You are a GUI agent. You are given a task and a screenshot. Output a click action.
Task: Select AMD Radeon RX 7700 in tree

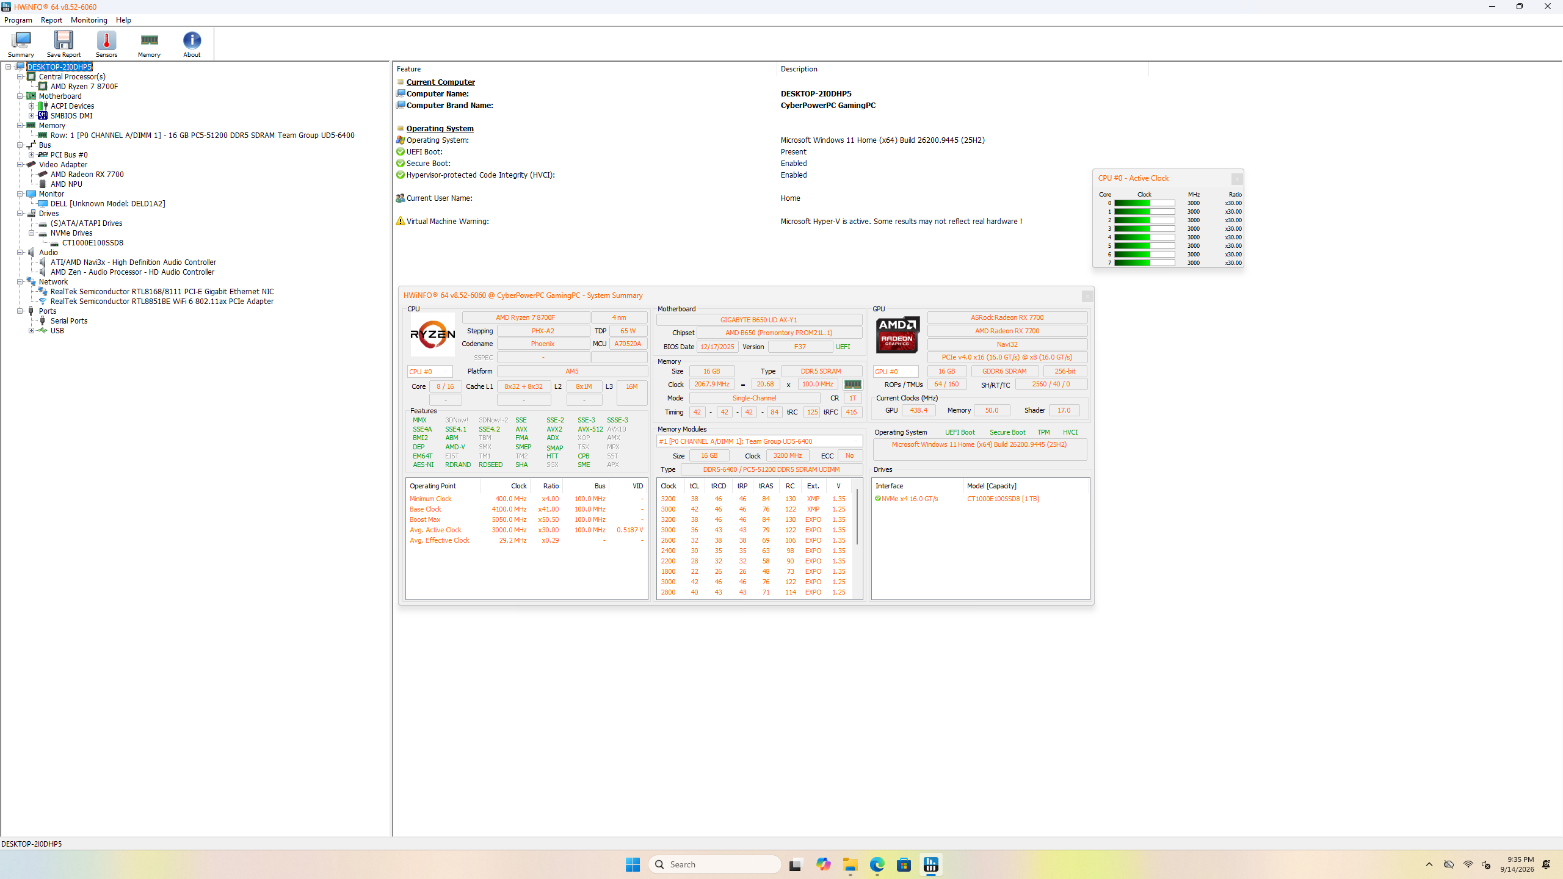click(x=87, y=175)
